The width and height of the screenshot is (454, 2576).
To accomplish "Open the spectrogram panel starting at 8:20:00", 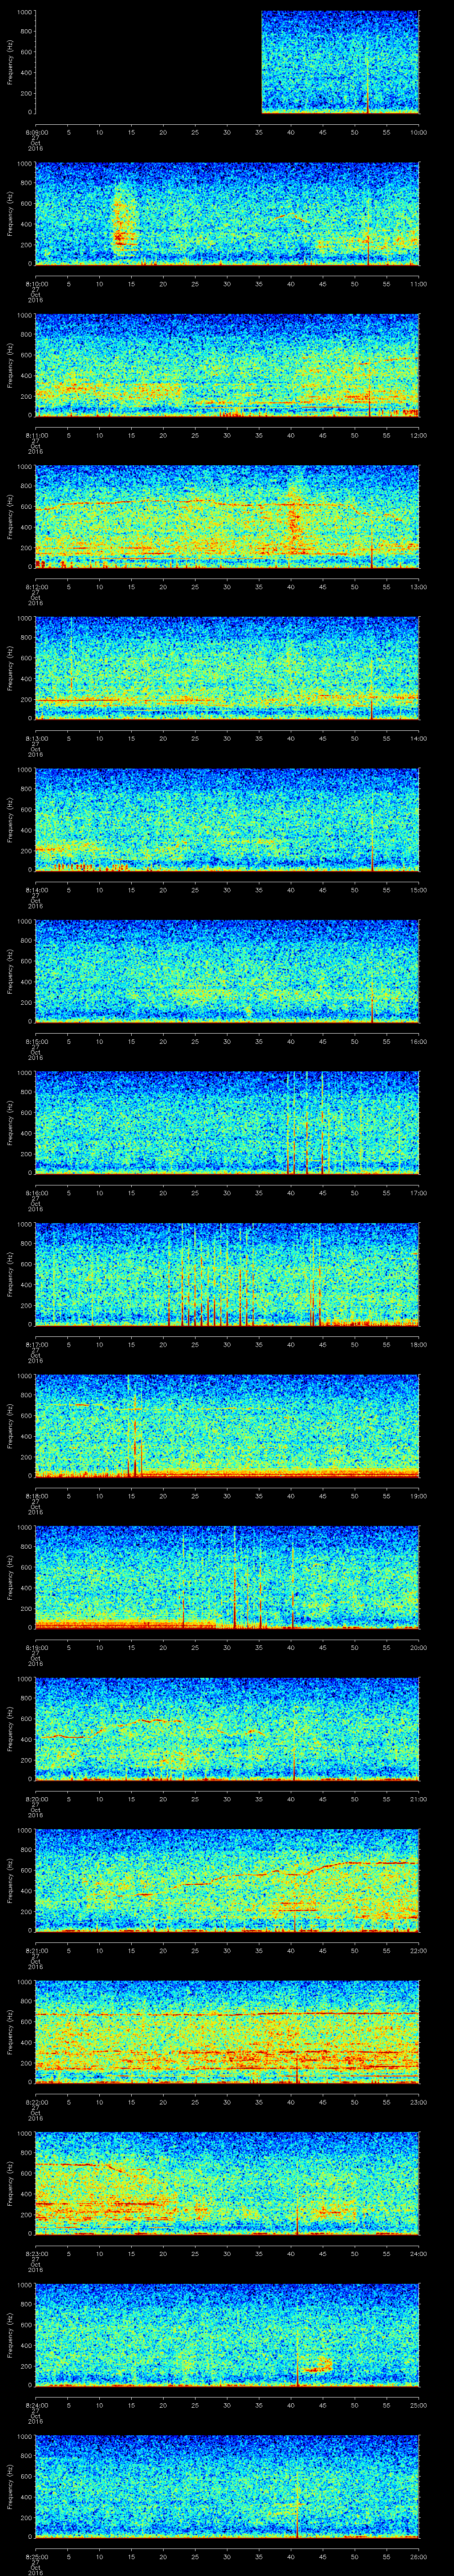I will [227, 1729].
